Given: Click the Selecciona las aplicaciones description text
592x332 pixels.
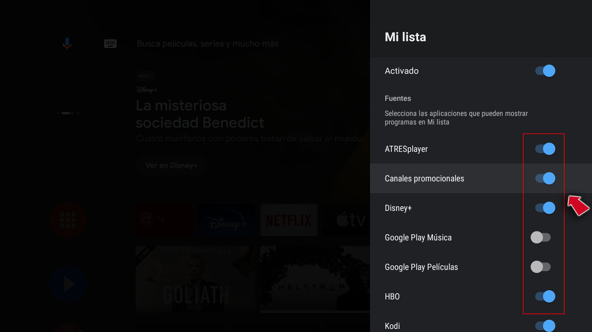Looking at the screenshot, I should (x=456, y=118).
